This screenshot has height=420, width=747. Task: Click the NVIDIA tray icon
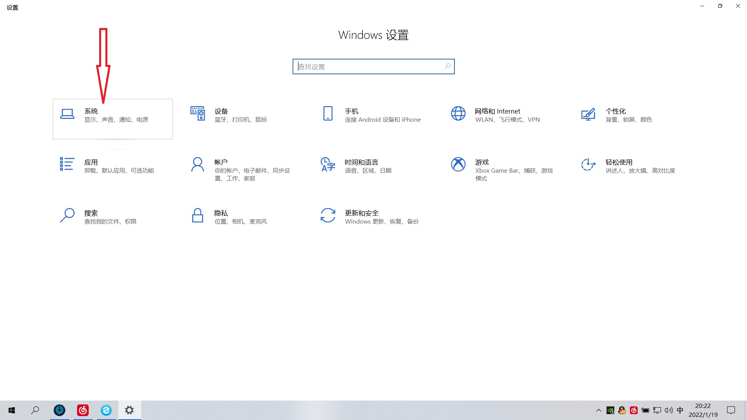(x=610, y=410)
